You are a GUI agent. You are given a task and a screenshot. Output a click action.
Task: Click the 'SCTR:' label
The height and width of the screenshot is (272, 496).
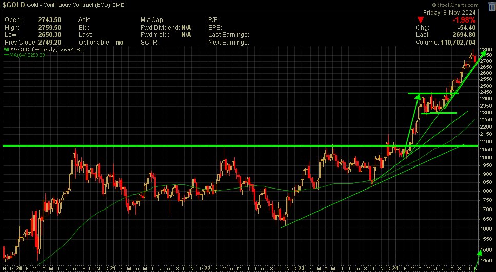point(150,43)
